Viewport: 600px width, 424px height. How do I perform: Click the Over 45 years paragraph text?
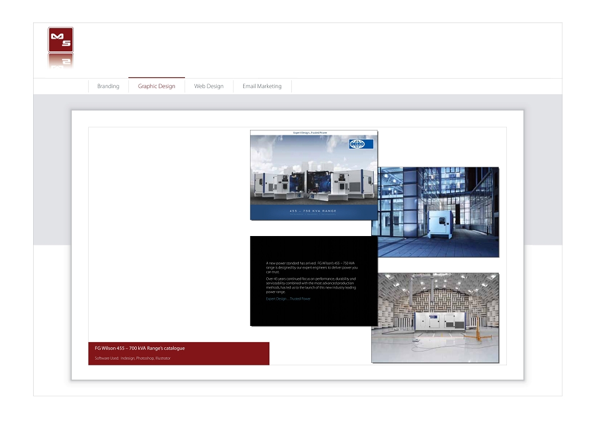click(311, 285)
